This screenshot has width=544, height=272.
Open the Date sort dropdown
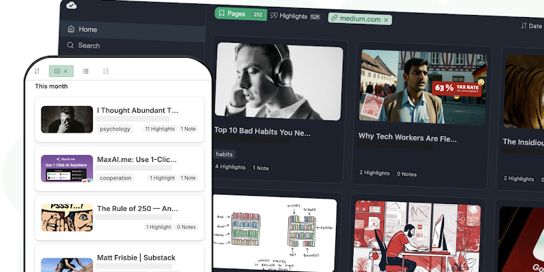pyautogui.click(x=531, y=26)
